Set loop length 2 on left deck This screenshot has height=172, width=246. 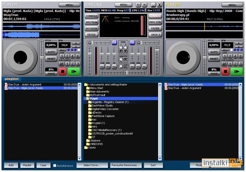(67, 56)
